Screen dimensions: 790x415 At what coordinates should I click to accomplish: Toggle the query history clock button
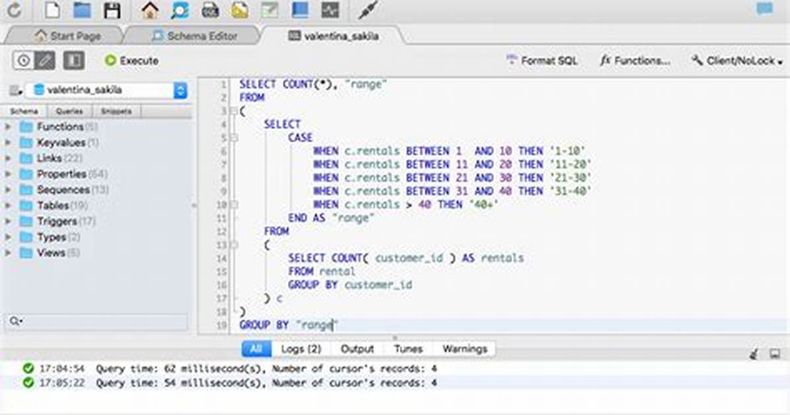(23, 61)
